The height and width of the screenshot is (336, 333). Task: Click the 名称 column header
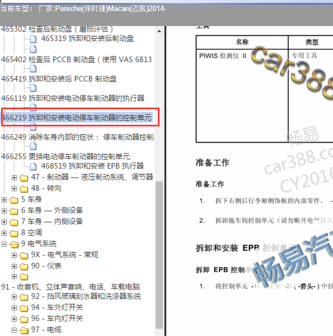tap(242, 42)
